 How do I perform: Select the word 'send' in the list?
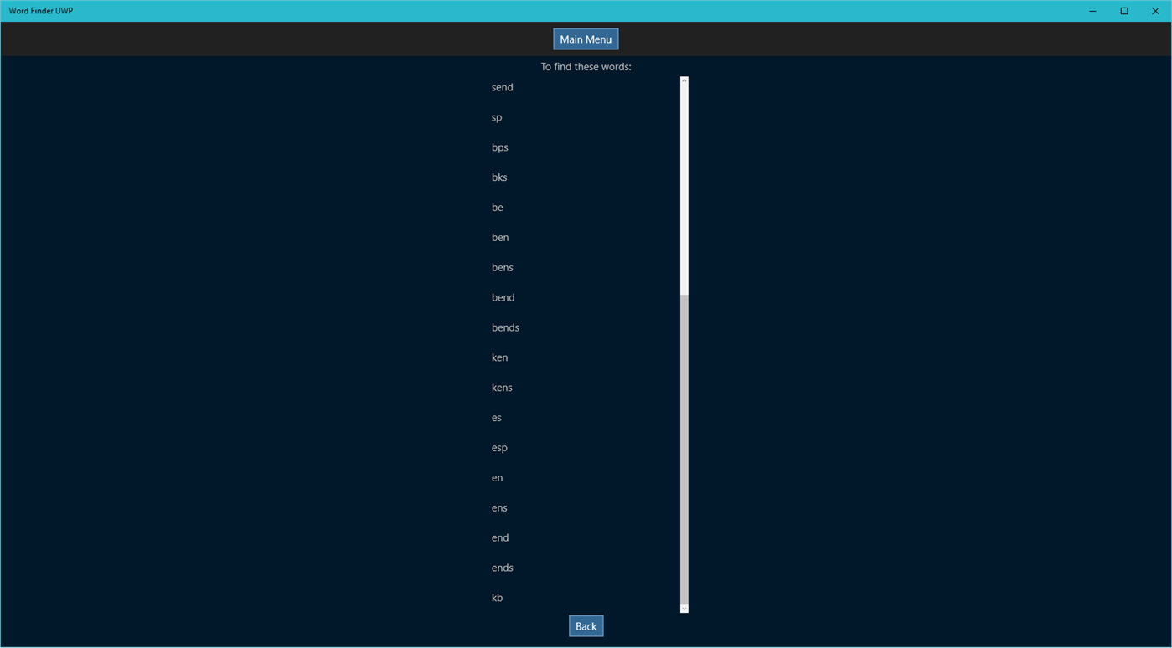(x=502, y=87)
